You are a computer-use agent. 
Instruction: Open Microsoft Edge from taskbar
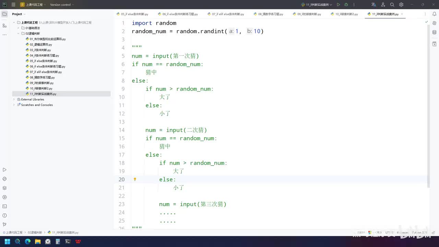[x=28, y=242]
